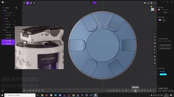Toggle visibility of Solid 334

(14, 16)
